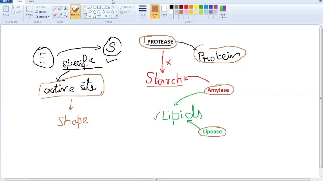Open Edit colors dialog

pyautogui.click(x=223, y=12)
